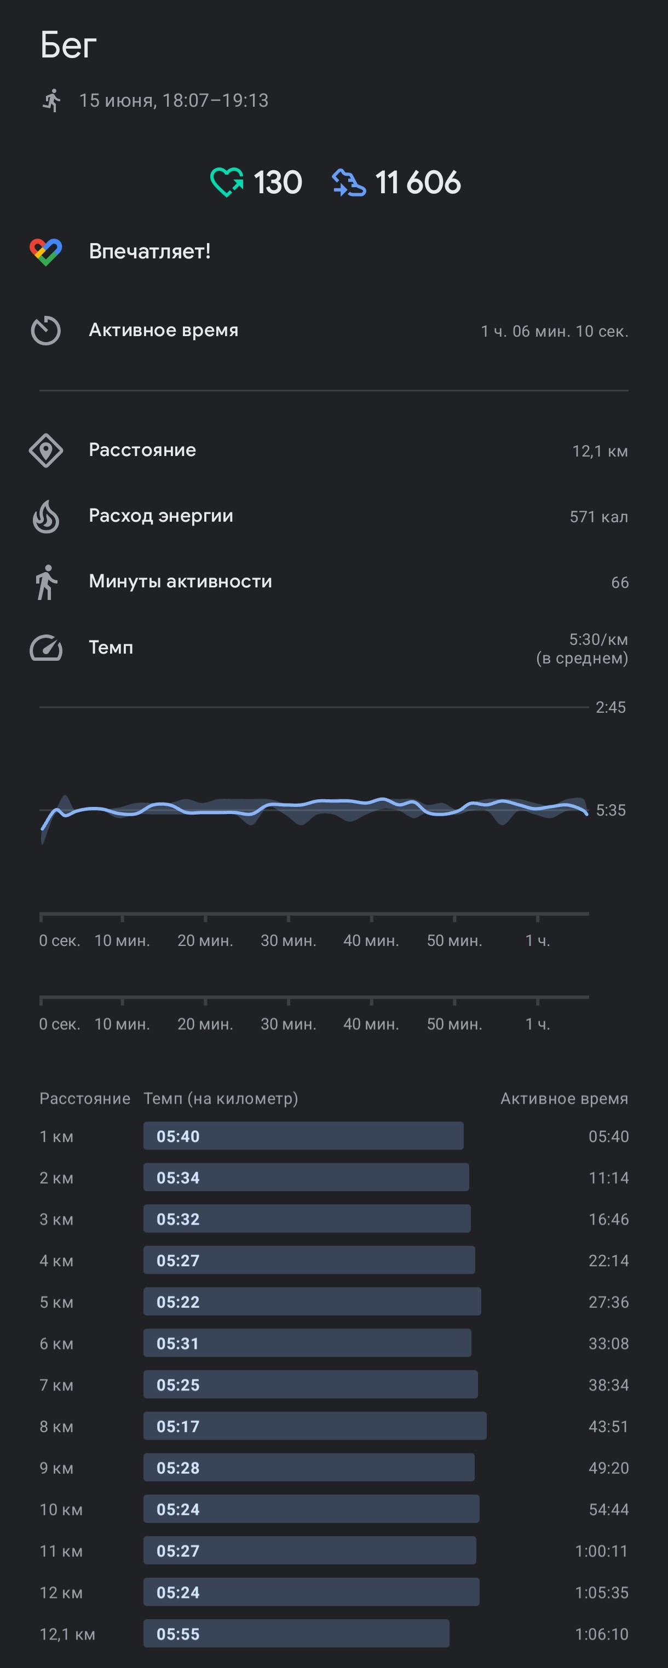Tap the Google Fit heart logo
This screenshot has width=668, height=1668.
pos(46,252)
